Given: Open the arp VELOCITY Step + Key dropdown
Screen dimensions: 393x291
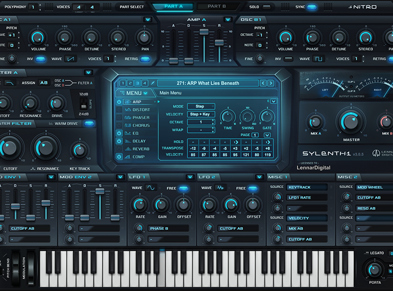Looking at the screenshot, I should [201, 114].
